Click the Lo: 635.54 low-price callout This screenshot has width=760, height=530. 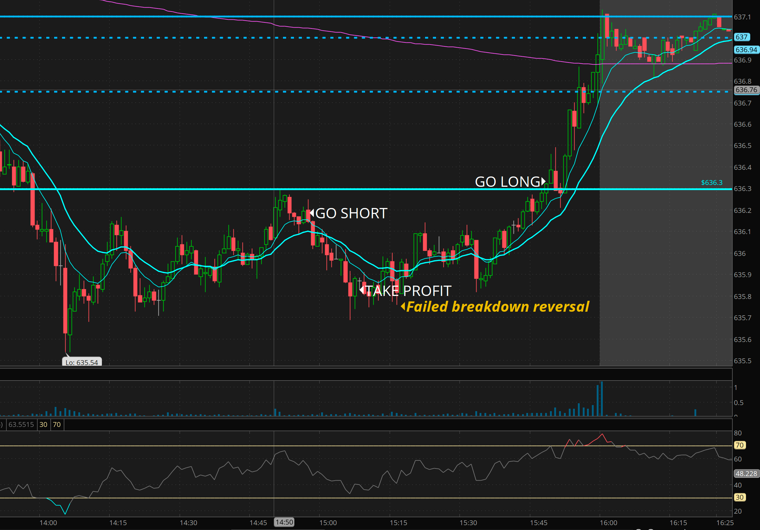coord(82,362)
